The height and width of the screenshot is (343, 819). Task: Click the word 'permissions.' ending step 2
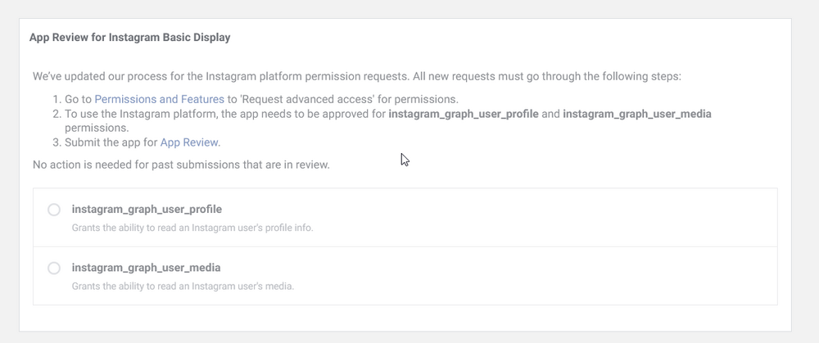point(97,128)
